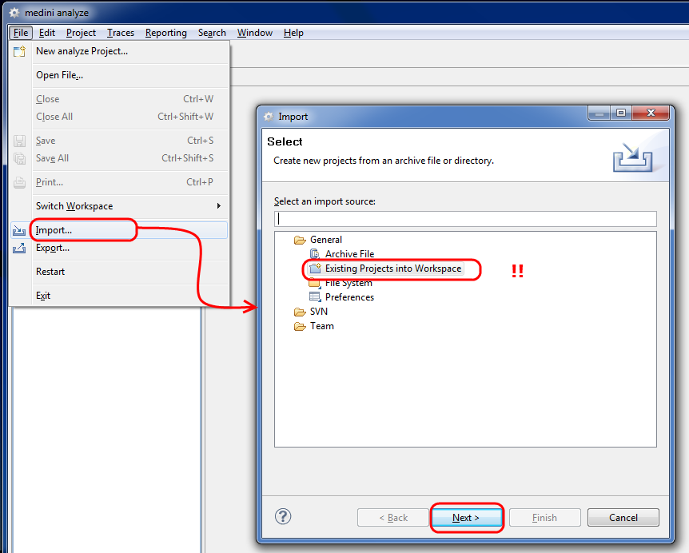The width and height of the screenshot is (689, 553).
Task: Click the Save floppy disk icon
Action: pos(19,141)
